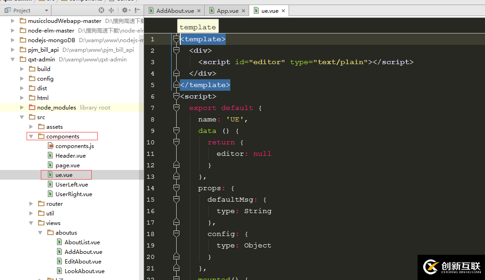Click the Collapse All icon in Project panel
Screen dimensions: 485x280
pos(111,10)
